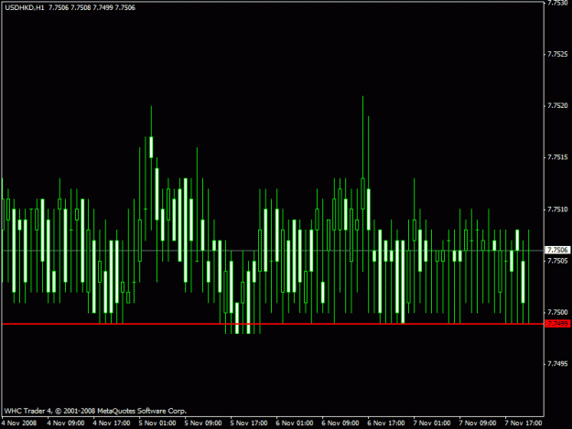Click the 6 Nov 17:00 time label
This screenshot has width=572, height=429.
click(x=386, y=424)
